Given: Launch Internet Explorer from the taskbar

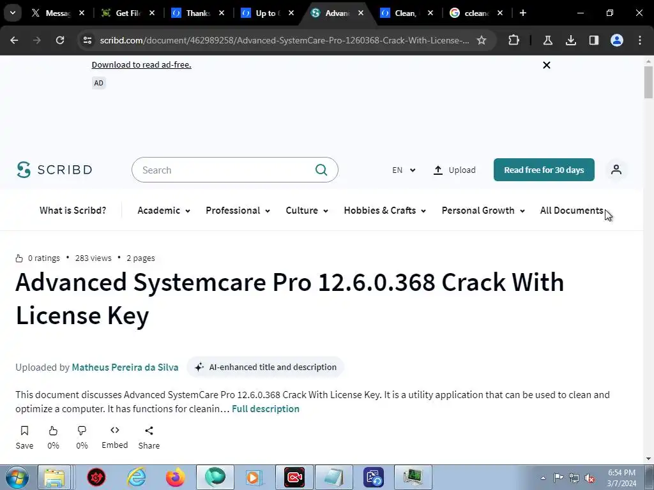Looking at the screenshot, I should coord(137,477).
